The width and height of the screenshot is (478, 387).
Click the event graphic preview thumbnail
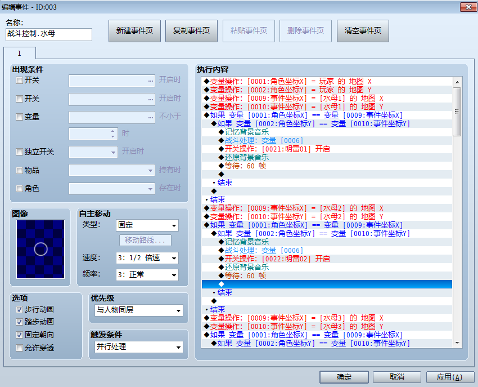40,249
